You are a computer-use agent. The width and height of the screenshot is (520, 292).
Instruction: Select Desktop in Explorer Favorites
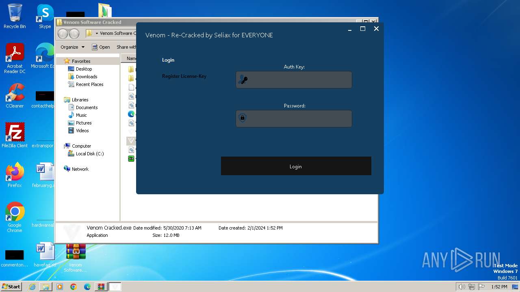84,69
